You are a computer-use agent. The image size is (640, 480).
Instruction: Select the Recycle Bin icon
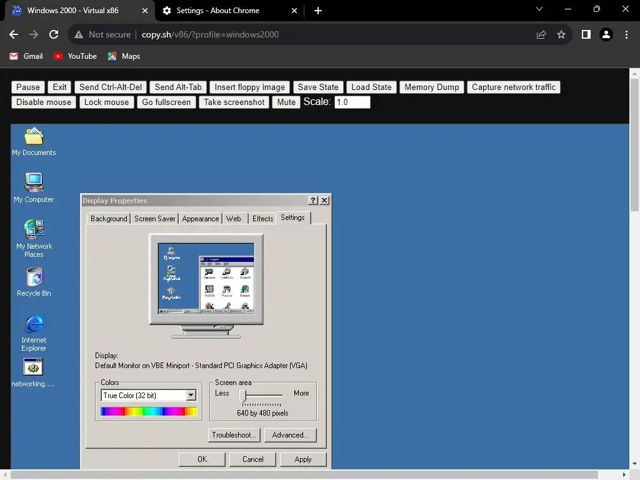pyautogui.click(x=34, y=282)
